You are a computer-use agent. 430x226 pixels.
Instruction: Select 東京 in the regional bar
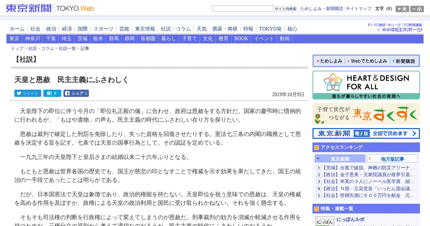[x=14, y=38]
